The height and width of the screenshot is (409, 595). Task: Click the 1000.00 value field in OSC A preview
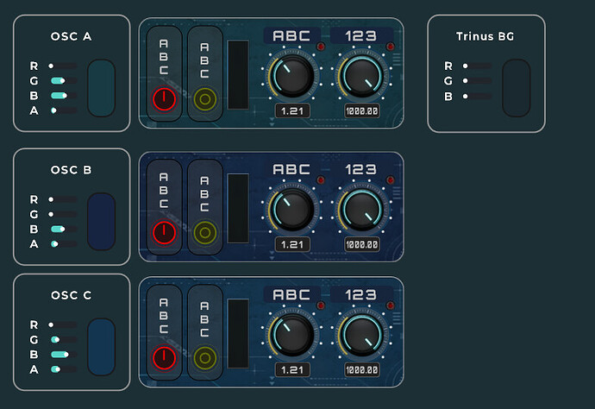tap(362, 111)
